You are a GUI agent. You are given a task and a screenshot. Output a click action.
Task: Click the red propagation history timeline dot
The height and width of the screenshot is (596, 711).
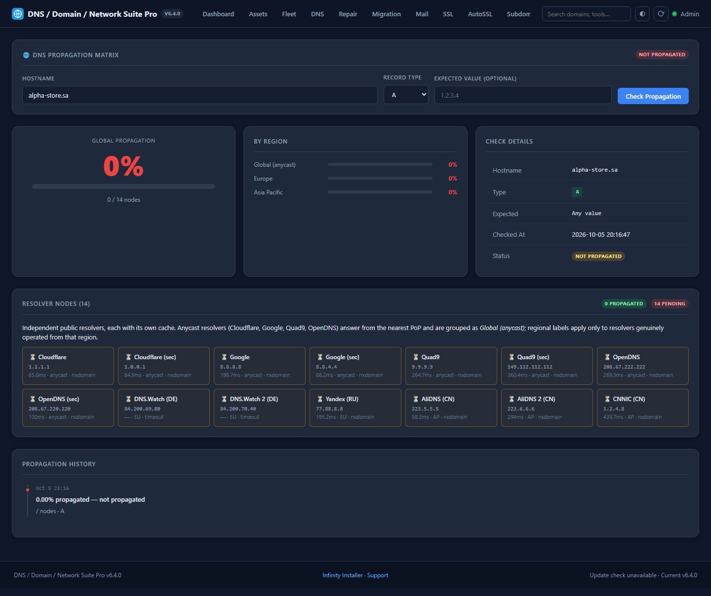pyautogui.click(x=28, y=490)
